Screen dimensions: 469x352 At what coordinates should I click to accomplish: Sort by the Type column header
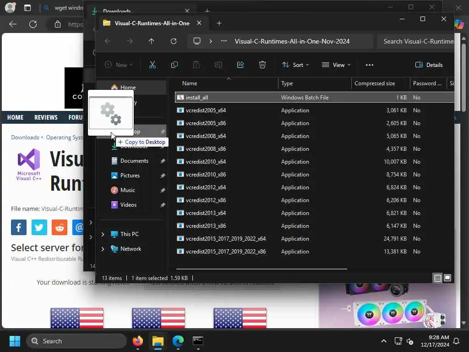coord(287,83)
